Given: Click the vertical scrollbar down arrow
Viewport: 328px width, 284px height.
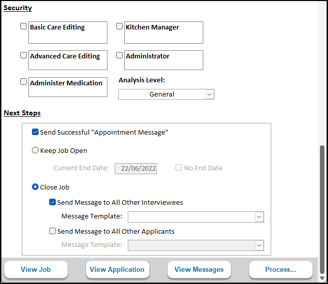Looking at the screenshot, I should click(322, 278).
